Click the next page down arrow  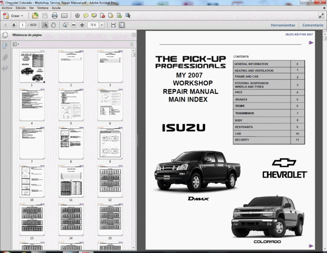pyautogui.click(x=14, y=25)
